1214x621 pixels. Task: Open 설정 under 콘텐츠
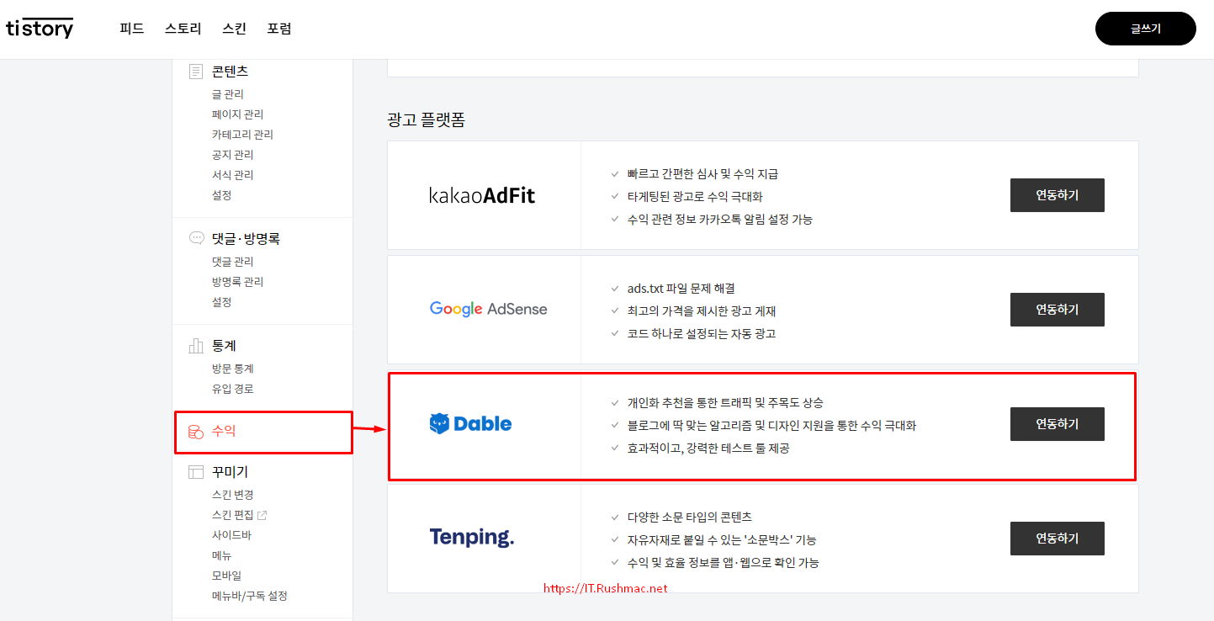click(222, 195)
